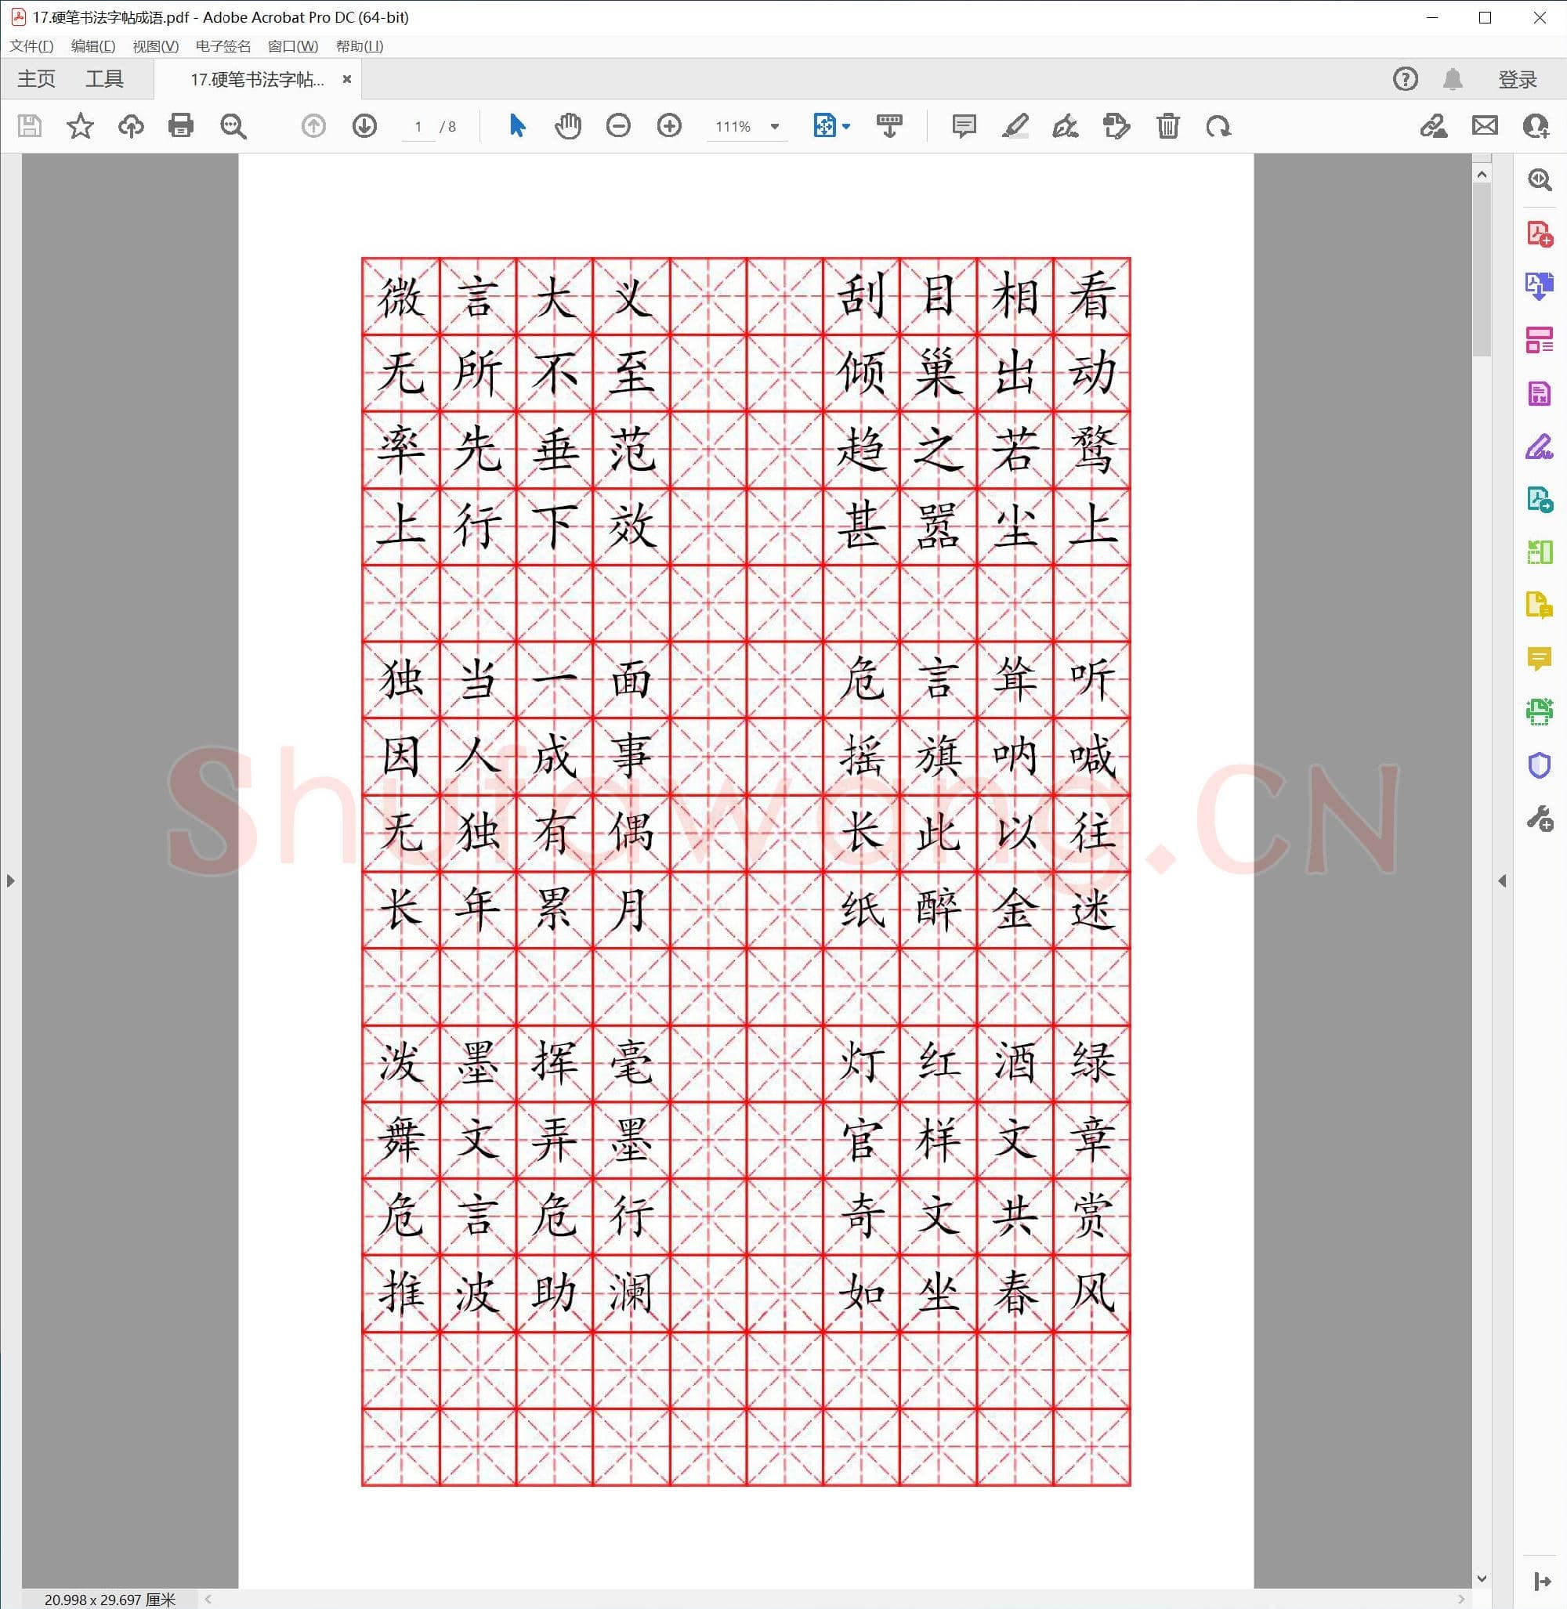This screenshot has height=1609, width=1567.
Task: Click the Help question mark button
Action: [x=1405, y=79]
